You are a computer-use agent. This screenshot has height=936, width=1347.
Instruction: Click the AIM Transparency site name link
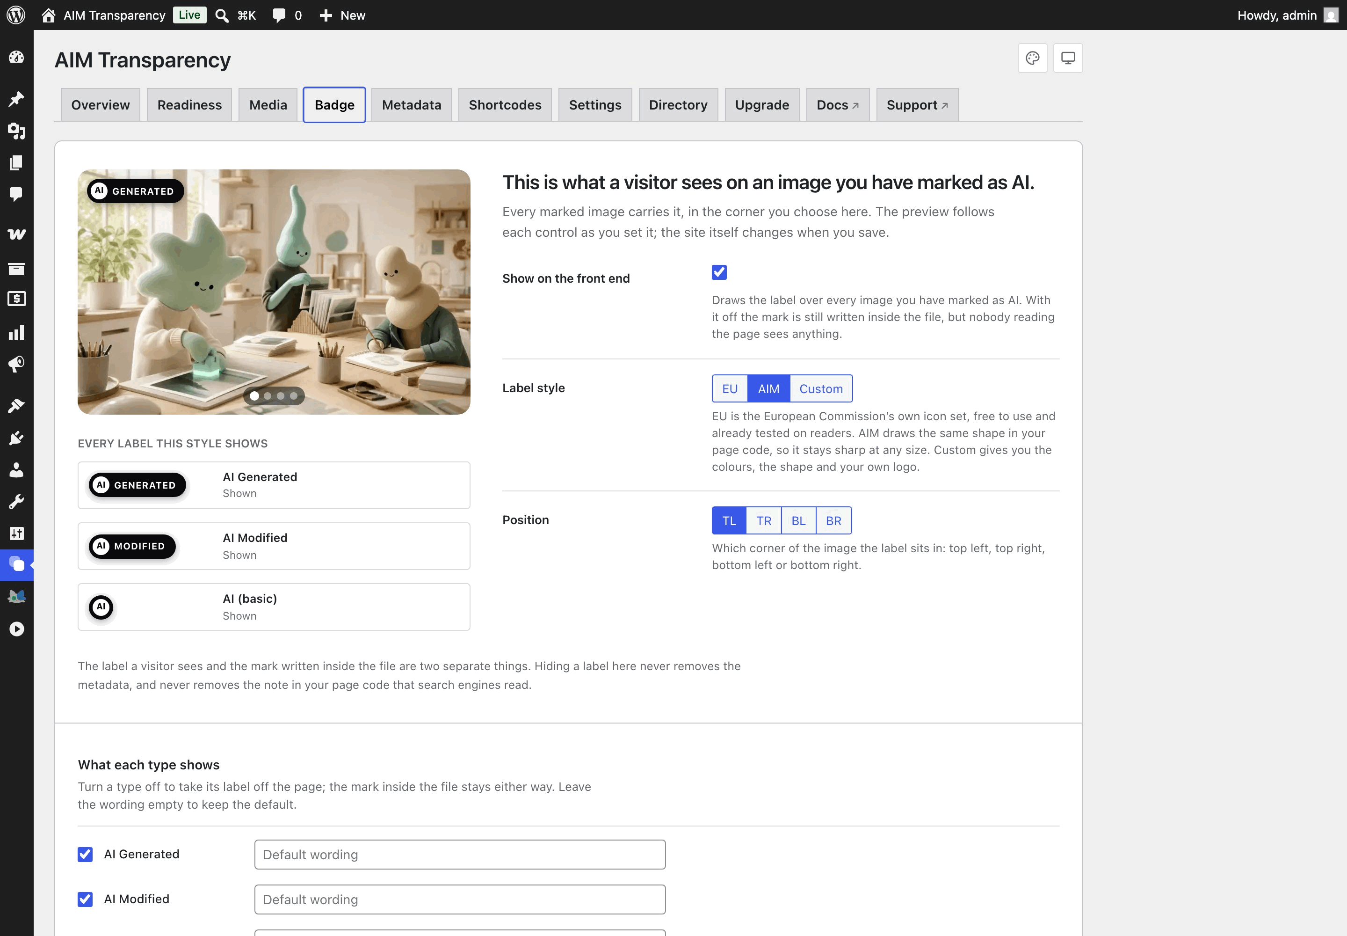(x=114, y=15)
